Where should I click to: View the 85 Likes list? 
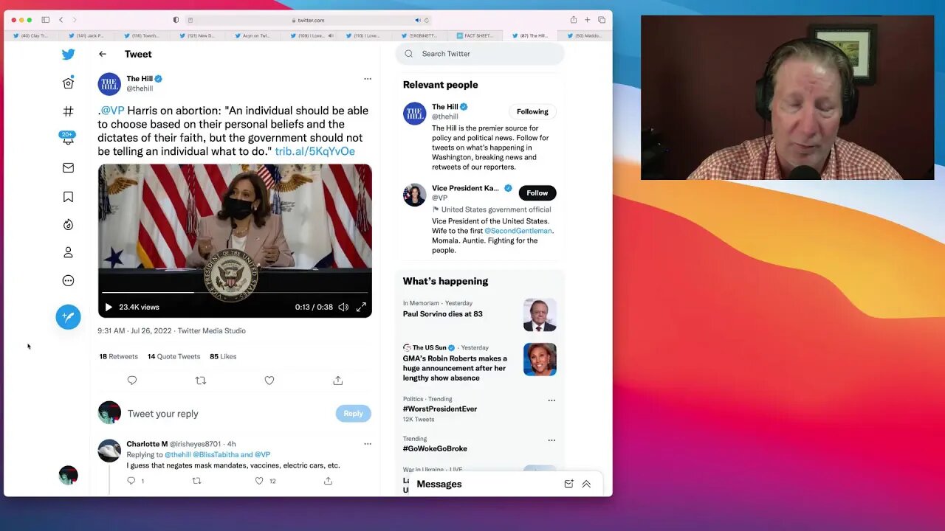[223, 356]
